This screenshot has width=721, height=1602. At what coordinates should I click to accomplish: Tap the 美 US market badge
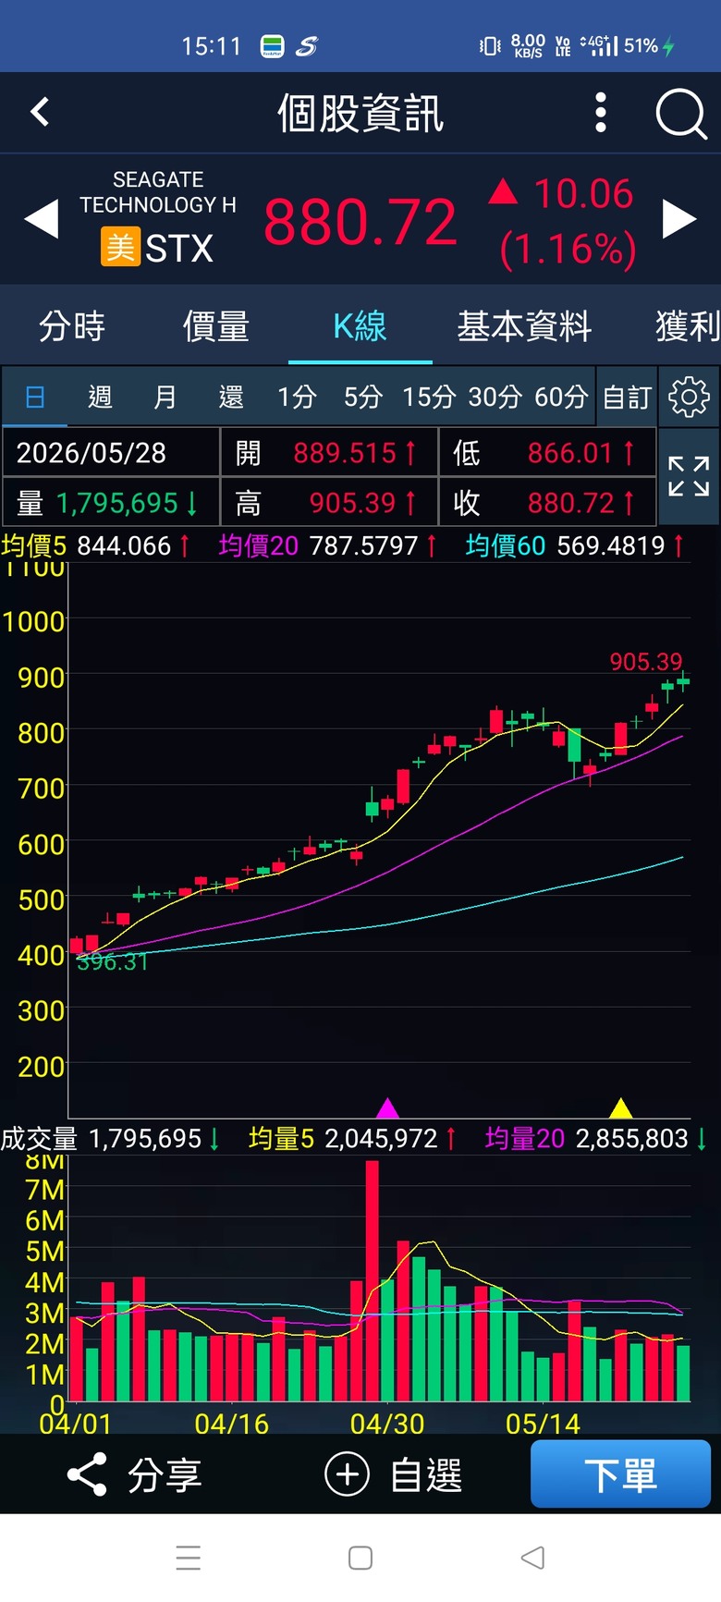[120, 248]
